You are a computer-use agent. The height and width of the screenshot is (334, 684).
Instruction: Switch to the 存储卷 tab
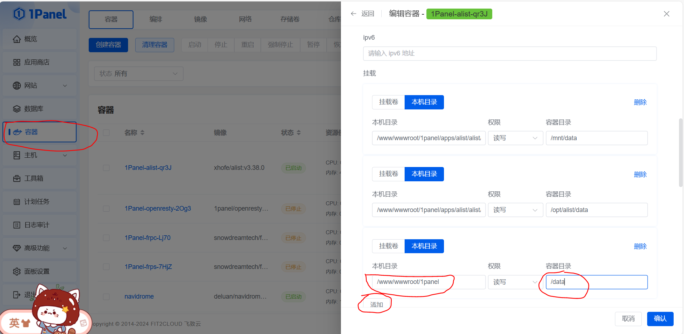(290, 19)
